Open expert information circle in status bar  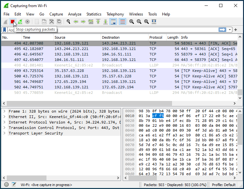6,184
